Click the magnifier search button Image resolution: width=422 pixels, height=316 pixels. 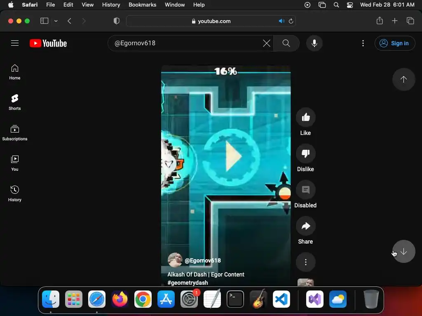tap(286, 43)
